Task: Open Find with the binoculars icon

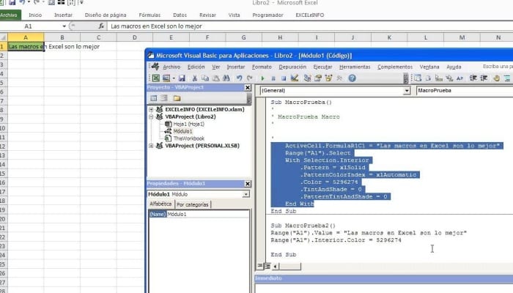Action: (x=226, y=78)
